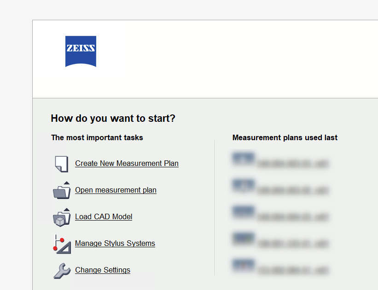The height and width of the screenshot is (290, 378).
Task: Click the Manage Stylus Systems icon
Action: [62, 244]
